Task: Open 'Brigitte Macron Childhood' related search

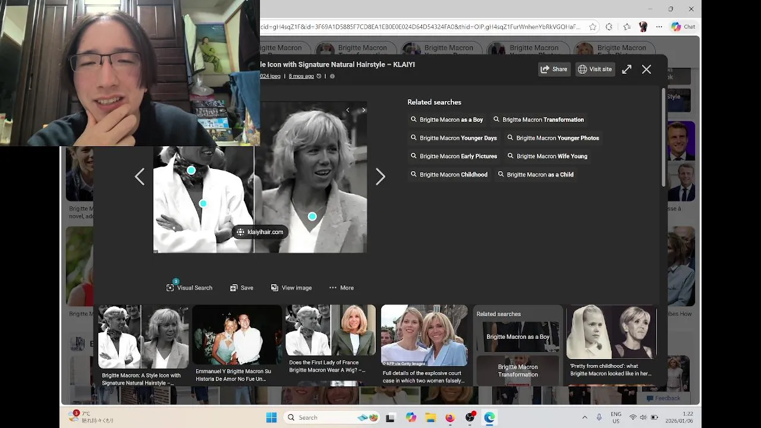Action: point(449,175)
